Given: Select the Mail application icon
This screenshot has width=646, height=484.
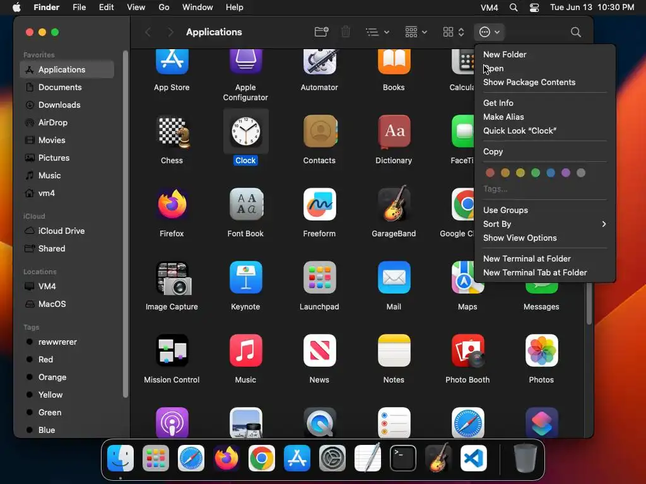Looking at the screenshot, I should pyautogui.click(x=394, y=277).
